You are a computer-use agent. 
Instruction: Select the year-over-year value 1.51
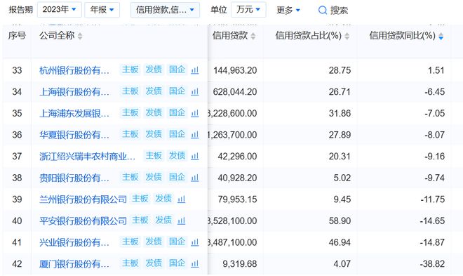click(x=436, y=70)
